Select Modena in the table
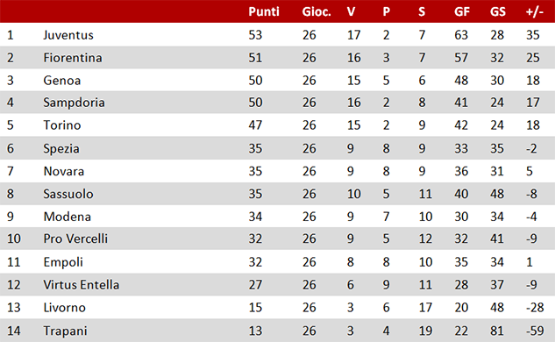Screen dimensions: 555x342 point(67,217)
